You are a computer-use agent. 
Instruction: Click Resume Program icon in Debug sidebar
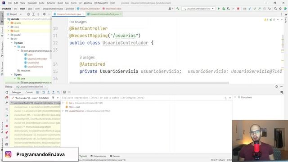pos(7,115)
